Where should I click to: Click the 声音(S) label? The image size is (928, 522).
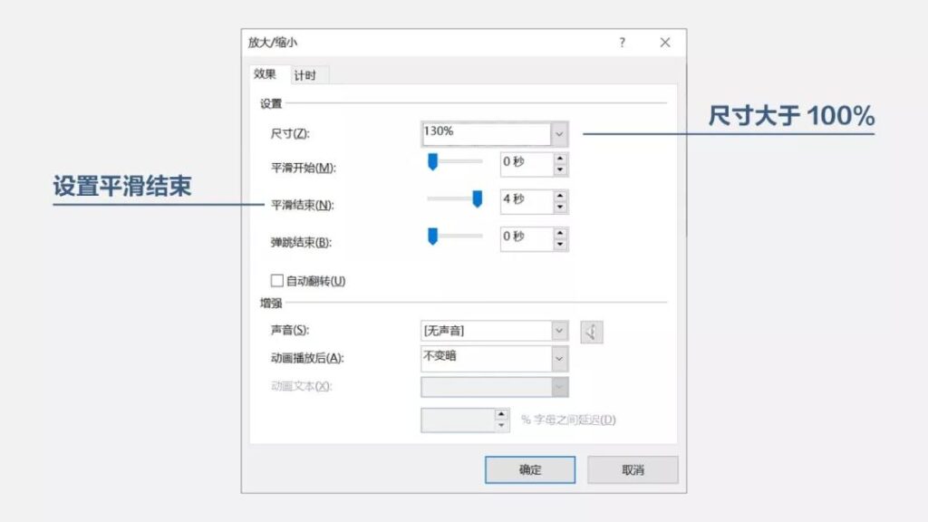tap(290, 330)
